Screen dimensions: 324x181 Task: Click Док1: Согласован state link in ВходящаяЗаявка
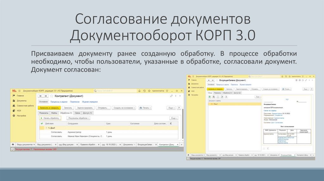(x=277, y=123)
